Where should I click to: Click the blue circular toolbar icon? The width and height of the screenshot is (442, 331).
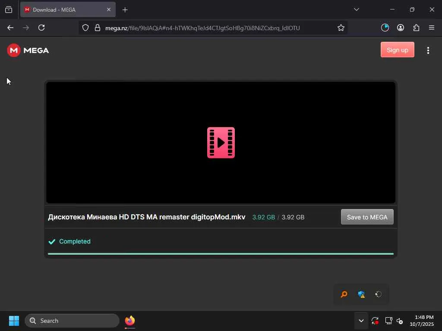[x=385, y=28]
